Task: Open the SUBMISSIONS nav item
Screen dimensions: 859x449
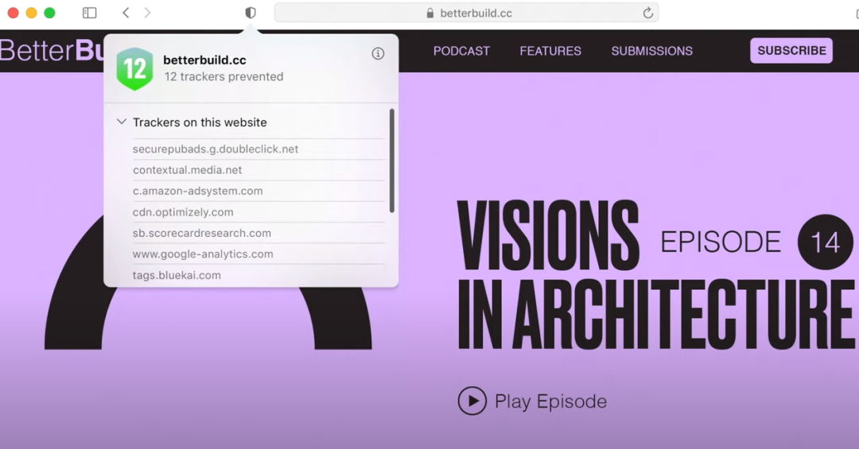Action: [652, 51]
